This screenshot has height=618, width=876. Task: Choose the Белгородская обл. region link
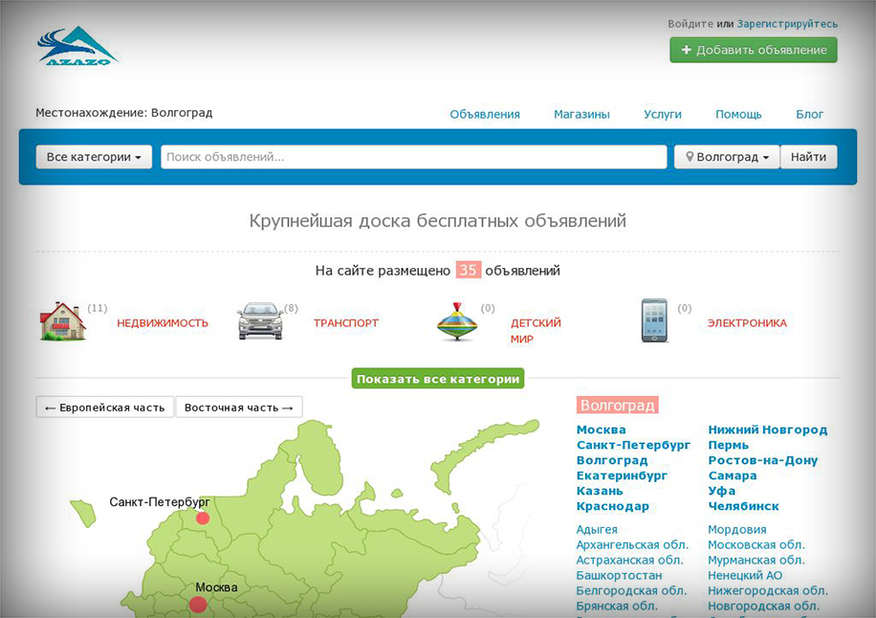click(631, 590)
